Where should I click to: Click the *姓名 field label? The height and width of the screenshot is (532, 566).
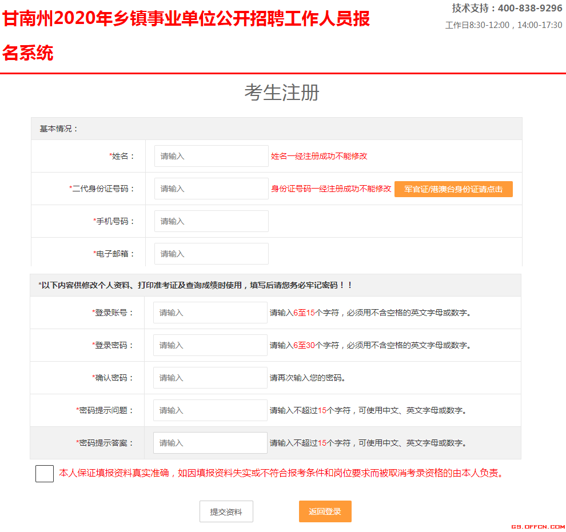click(x=122, y=156)
